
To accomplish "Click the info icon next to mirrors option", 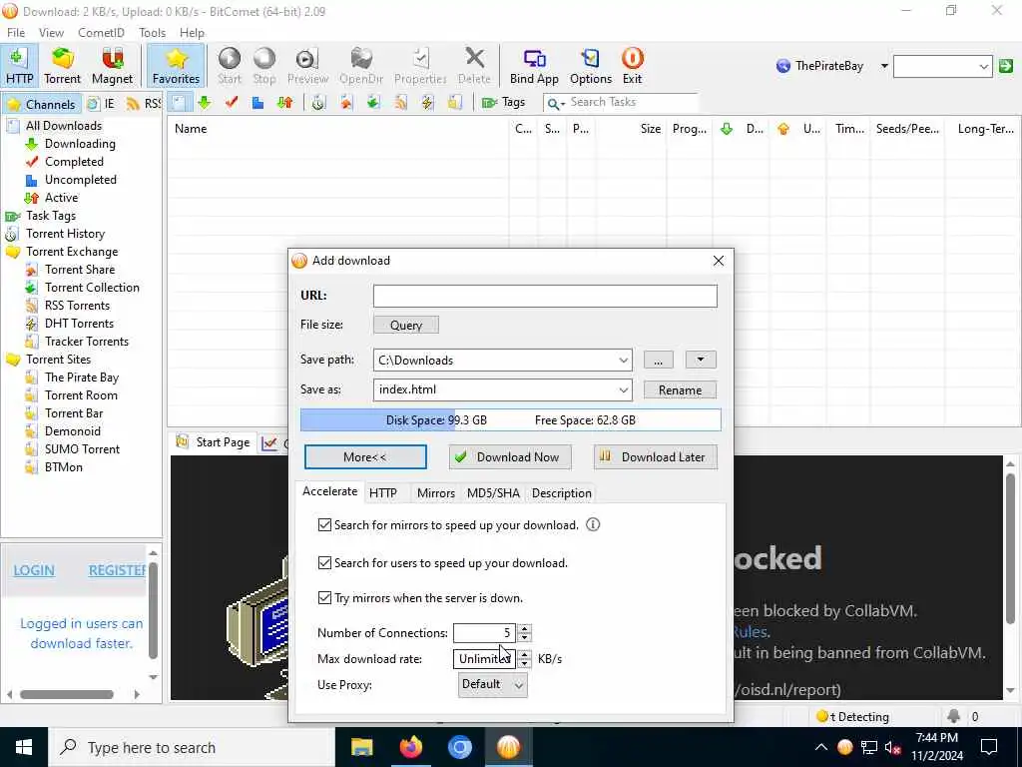I will [593, 525].
